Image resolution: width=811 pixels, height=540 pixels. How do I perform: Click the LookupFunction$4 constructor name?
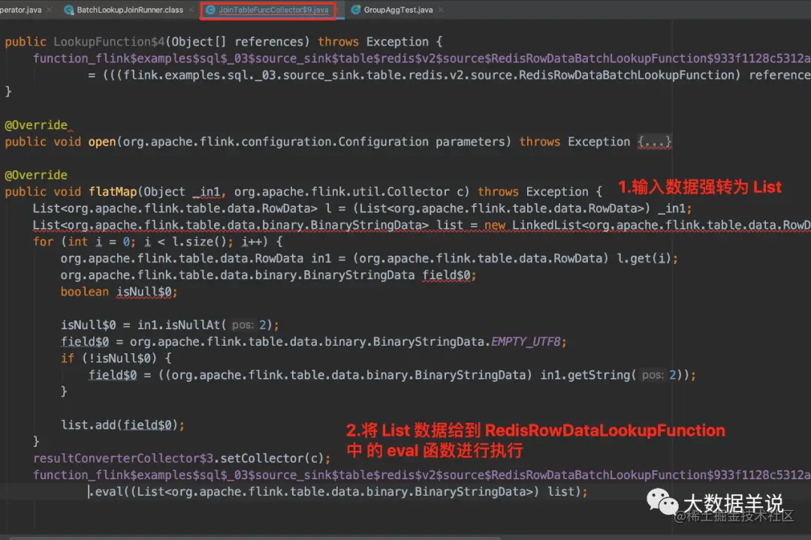point(109,42)
